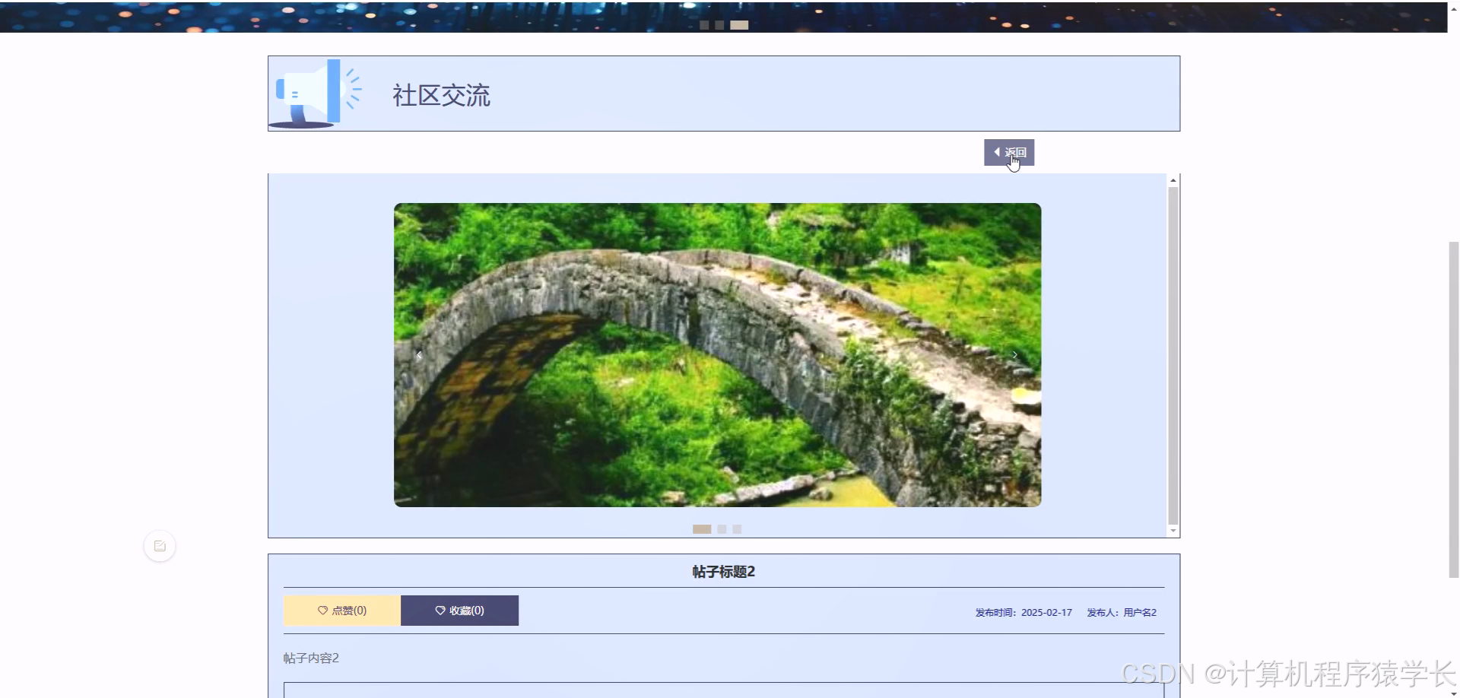Click the 点赞(0) like button
1460x698 pixels.
342,611
